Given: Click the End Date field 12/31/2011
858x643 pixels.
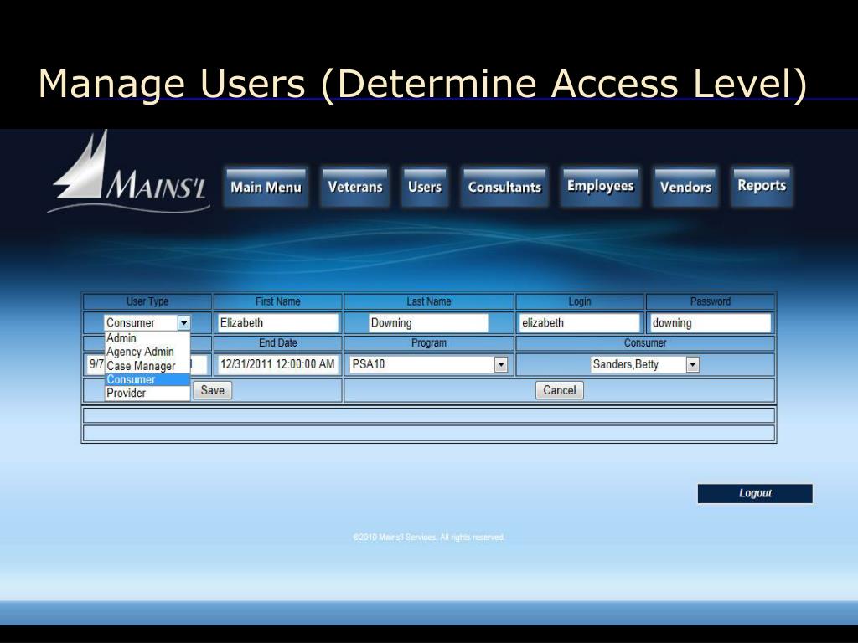Looking at the screenshot, I should click(x=278, y=364).
